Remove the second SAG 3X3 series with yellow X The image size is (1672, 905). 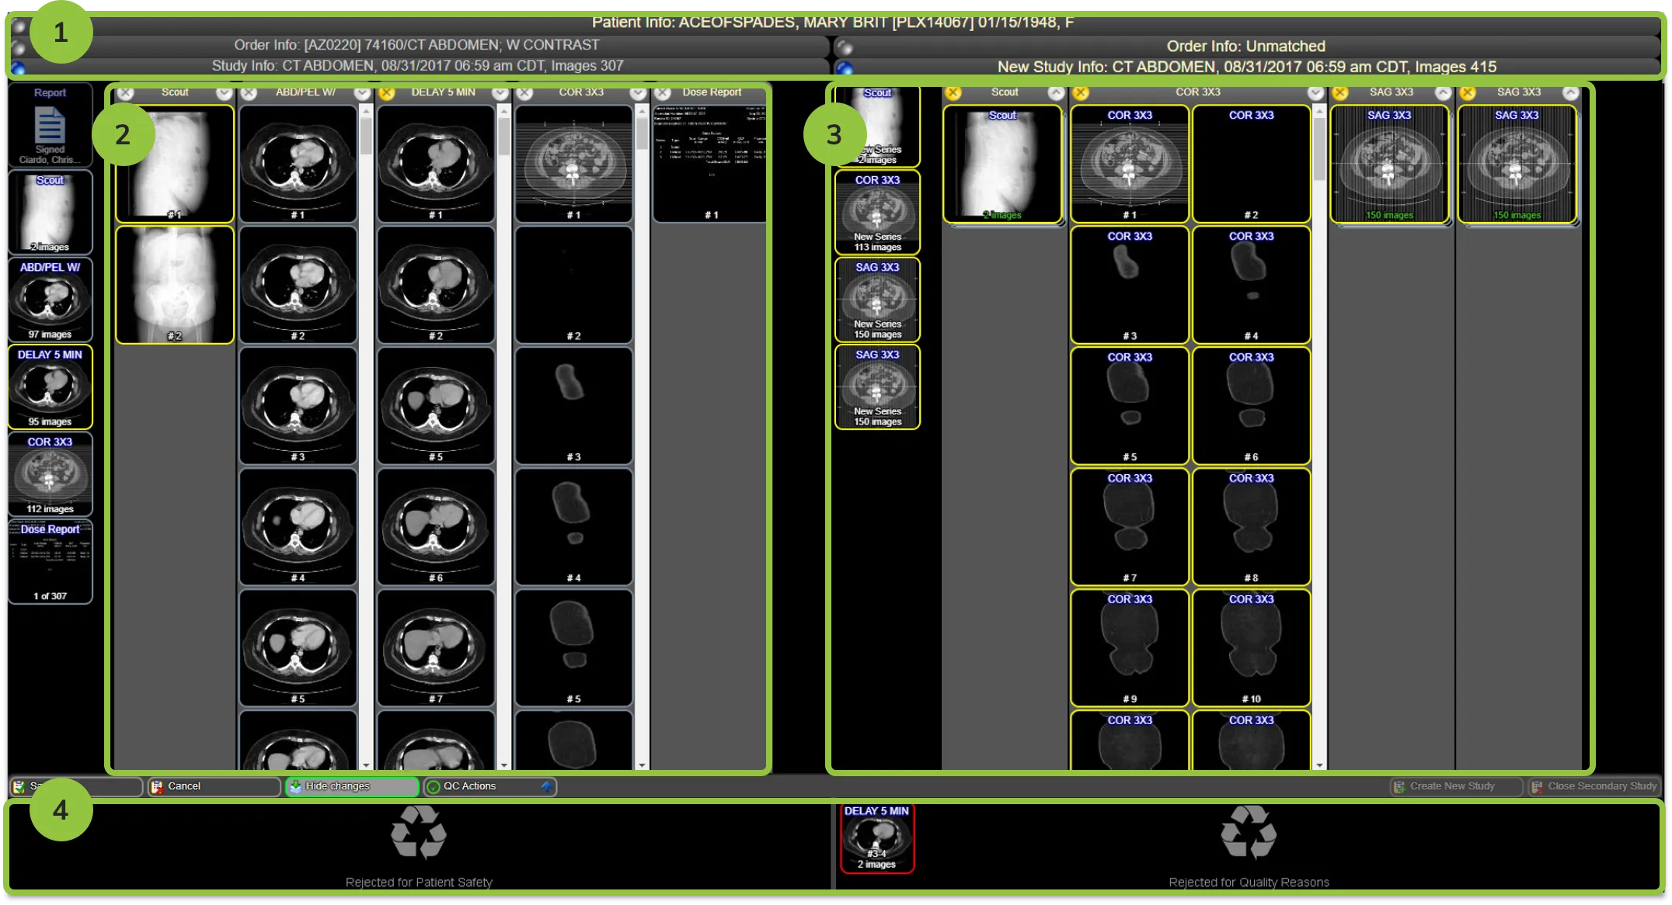[x=1468, y=93]
